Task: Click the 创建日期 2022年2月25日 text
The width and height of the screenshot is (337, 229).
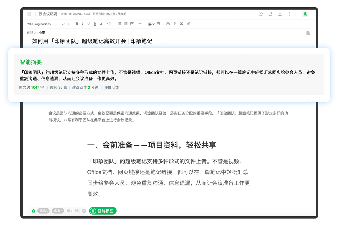Action: (76, 14)
